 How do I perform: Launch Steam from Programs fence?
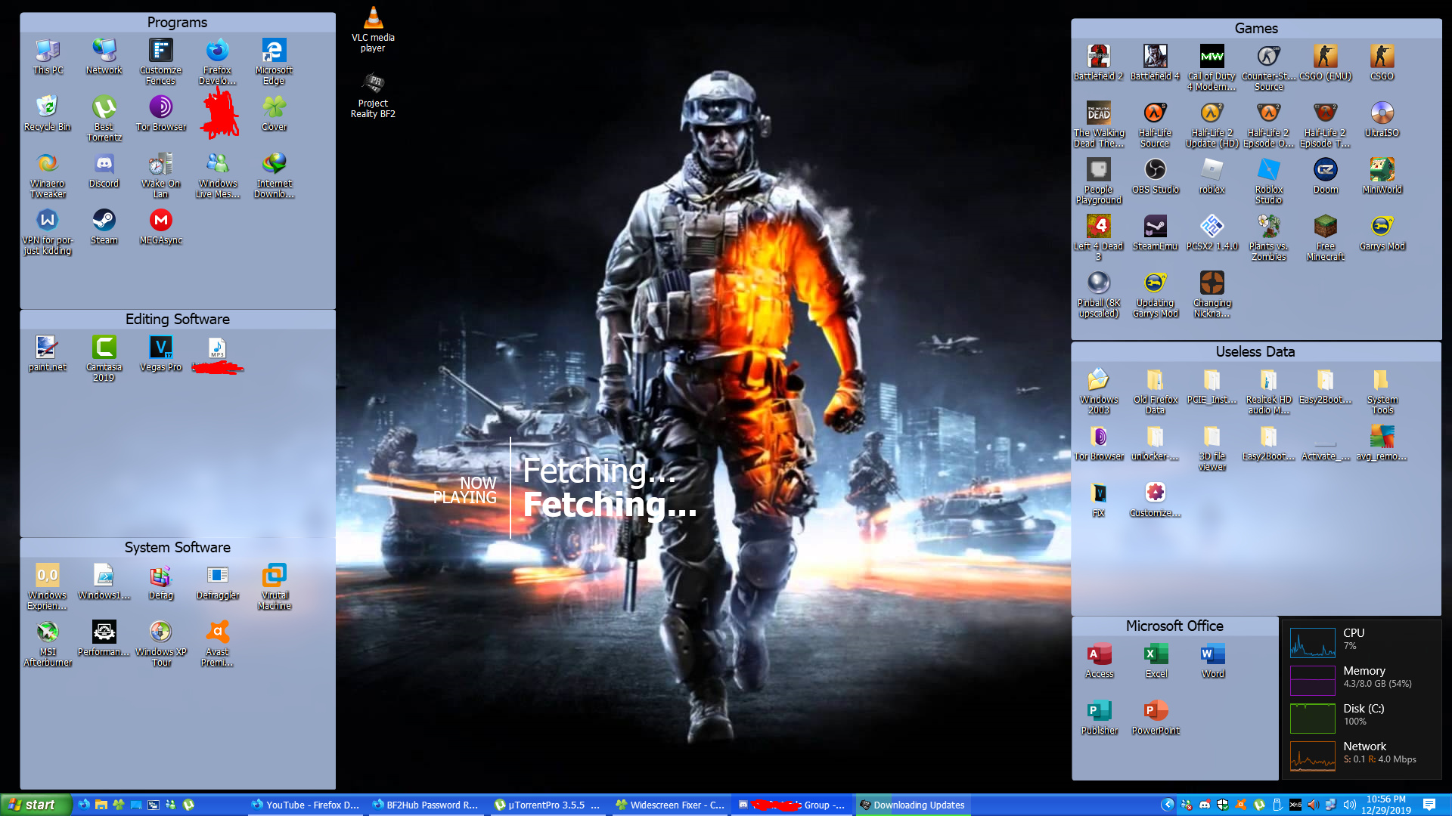pyautogui.click(x=104, y=227)
